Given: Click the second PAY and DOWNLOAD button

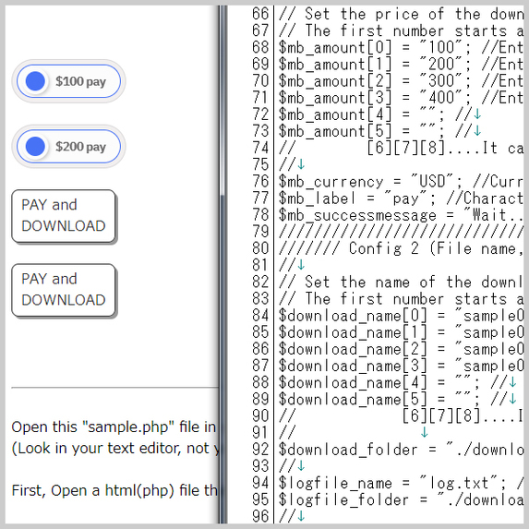Looking at the screenshot, I should tap(64, 290).
